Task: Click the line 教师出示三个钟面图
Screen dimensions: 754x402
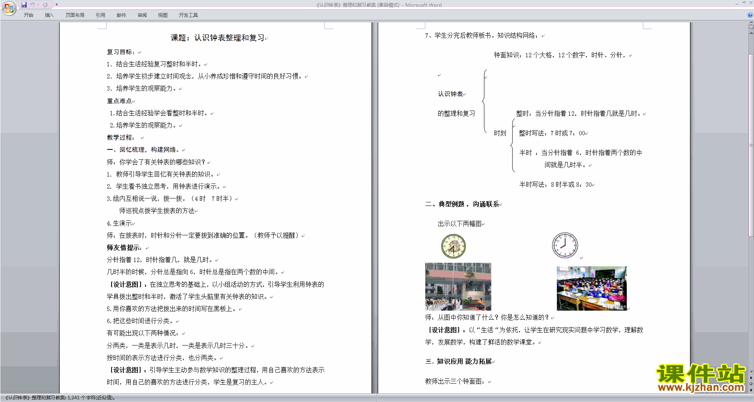Action: click(456, 382)
